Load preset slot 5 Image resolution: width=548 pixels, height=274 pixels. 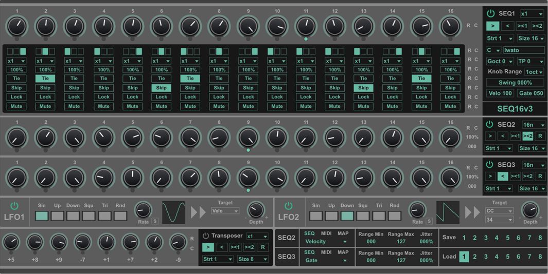(x=507, y=257)
